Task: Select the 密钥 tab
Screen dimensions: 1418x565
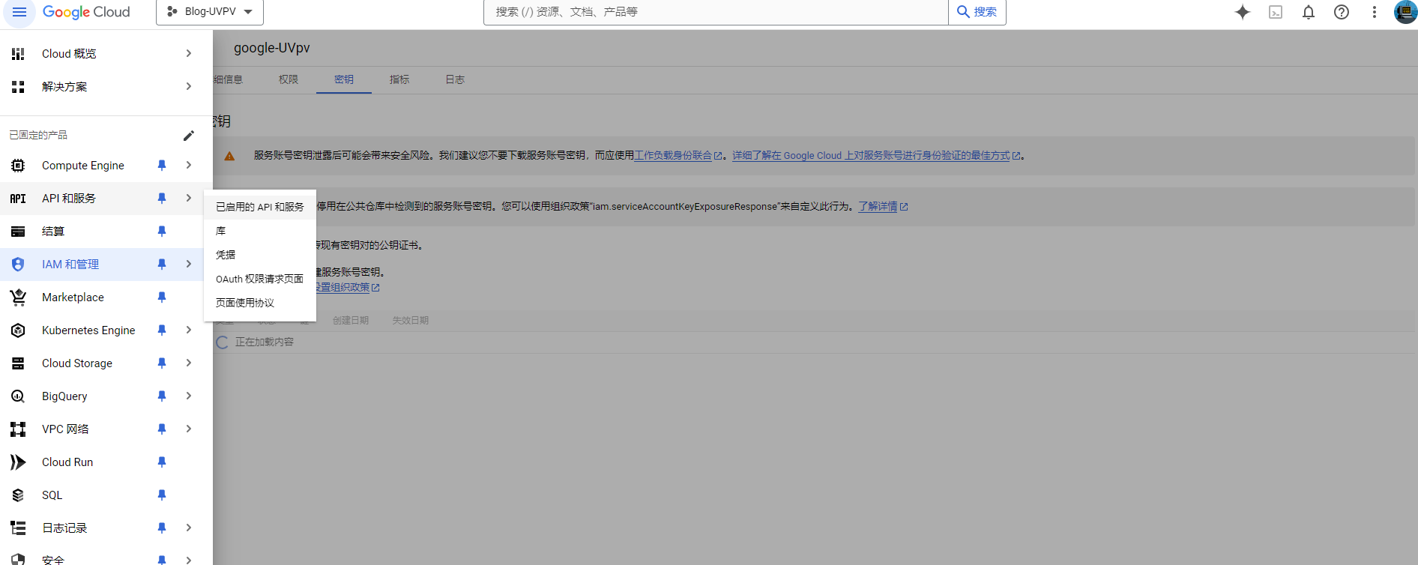Action: (344, 79)
